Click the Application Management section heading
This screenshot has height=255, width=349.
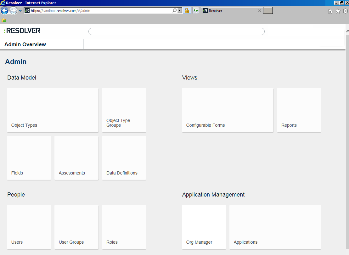coord(213,195)
